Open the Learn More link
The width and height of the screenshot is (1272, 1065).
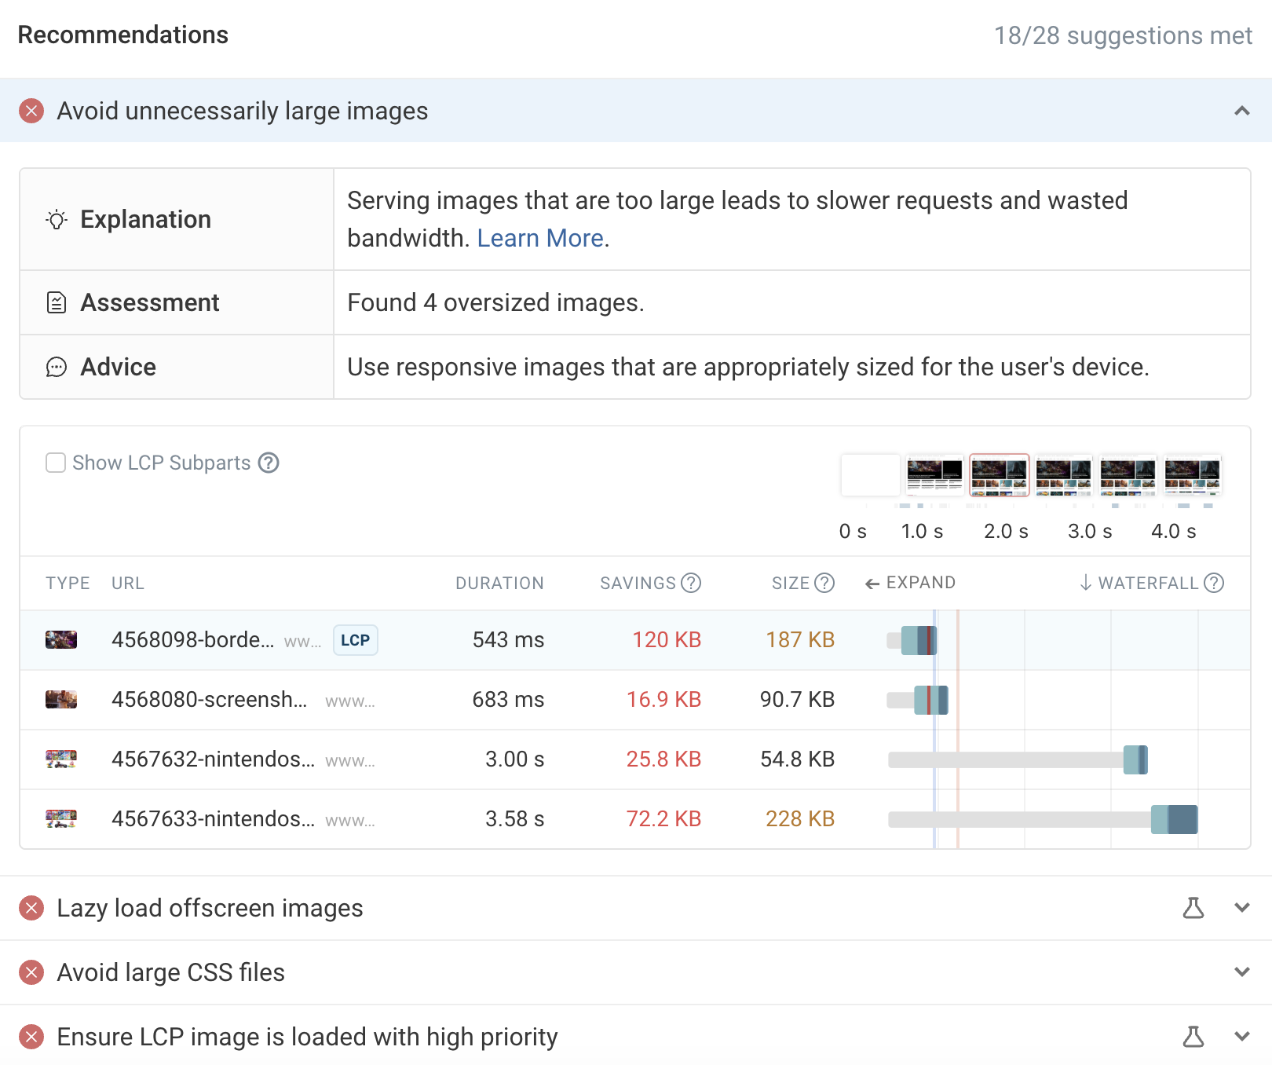[x=540, y=238]
